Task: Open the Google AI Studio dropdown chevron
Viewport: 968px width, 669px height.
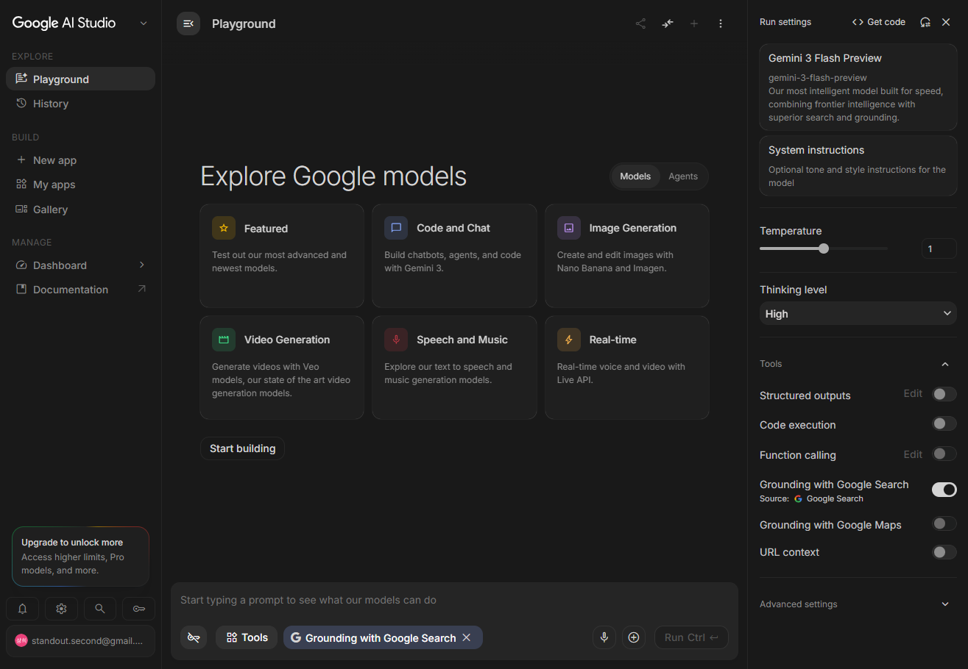Action: click(144, 24)
